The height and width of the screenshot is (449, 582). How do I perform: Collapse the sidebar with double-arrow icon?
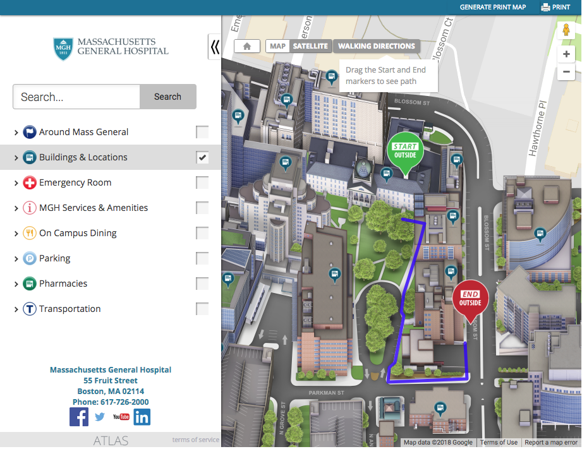215,47
